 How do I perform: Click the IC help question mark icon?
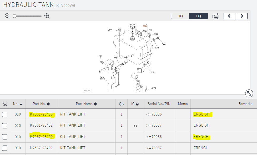(137, 104)
